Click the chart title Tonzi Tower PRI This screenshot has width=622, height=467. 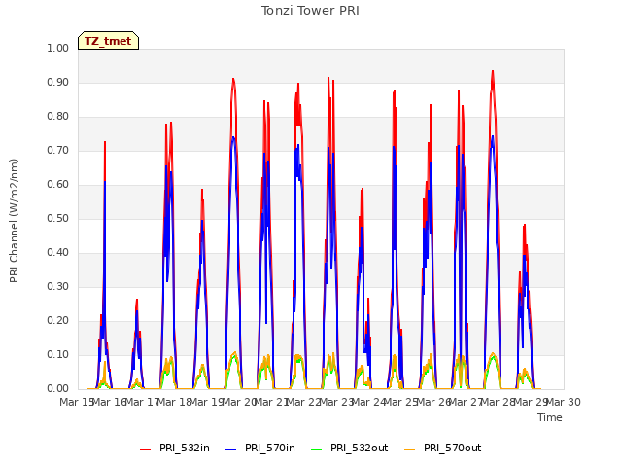[310, 11]
